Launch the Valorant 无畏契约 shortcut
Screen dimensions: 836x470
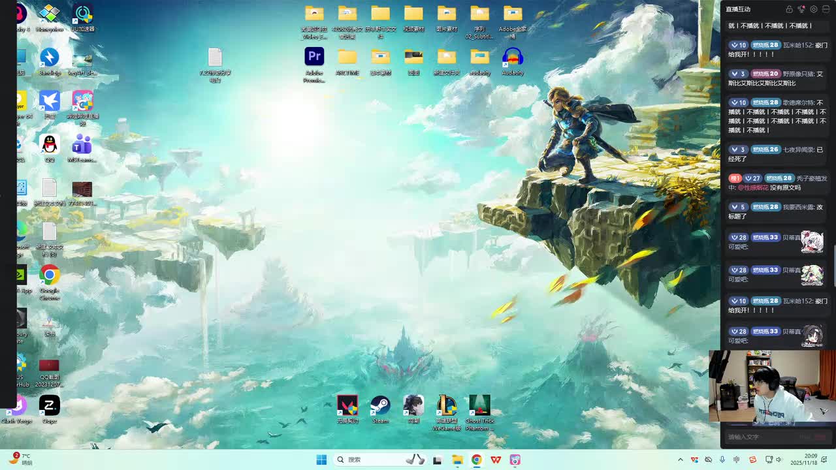[347, 409]
